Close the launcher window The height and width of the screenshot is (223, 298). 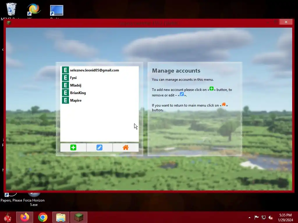[286, 22]
